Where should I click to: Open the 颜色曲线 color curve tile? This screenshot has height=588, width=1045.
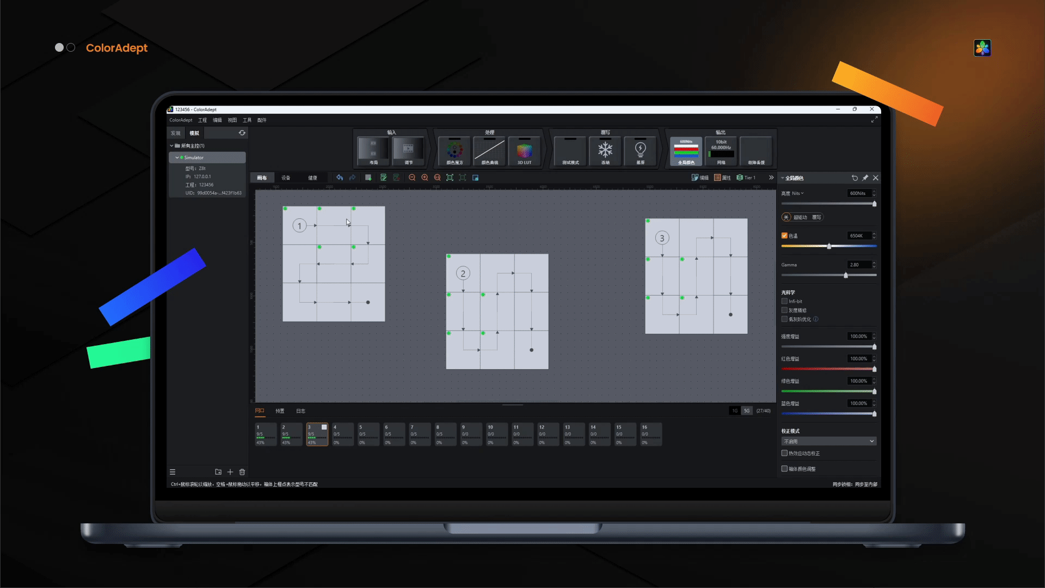pos(489,151)
